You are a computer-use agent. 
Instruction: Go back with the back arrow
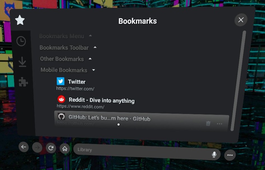24,147
